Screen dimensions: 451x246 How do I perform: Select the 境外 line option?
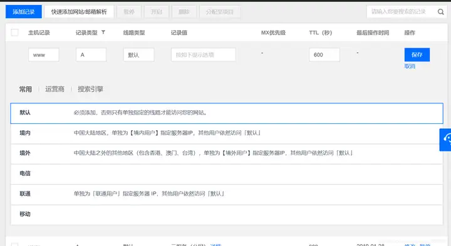point(227,153)
